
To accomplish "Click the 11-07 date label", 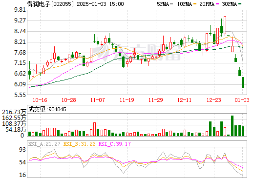I will [97, 100].
